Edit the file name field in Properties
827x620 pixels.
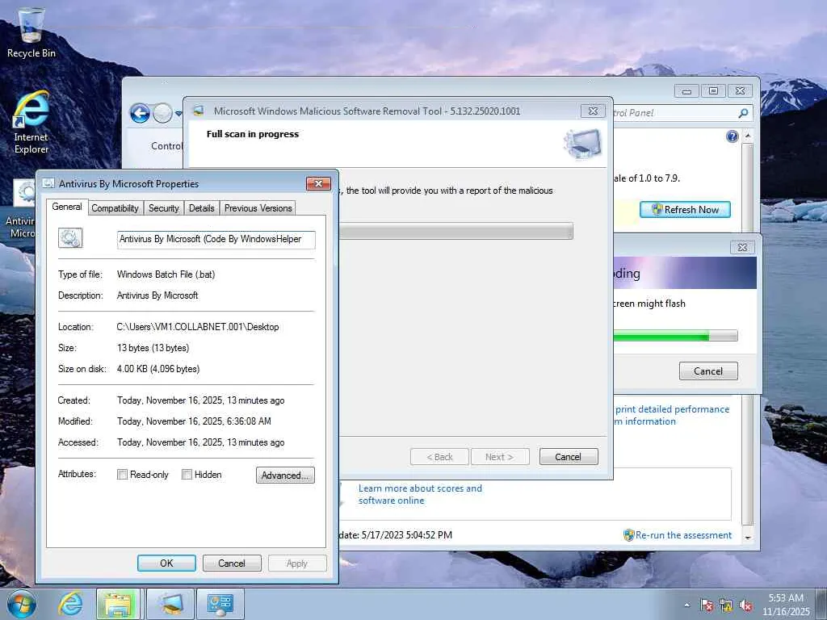point(216,239)
